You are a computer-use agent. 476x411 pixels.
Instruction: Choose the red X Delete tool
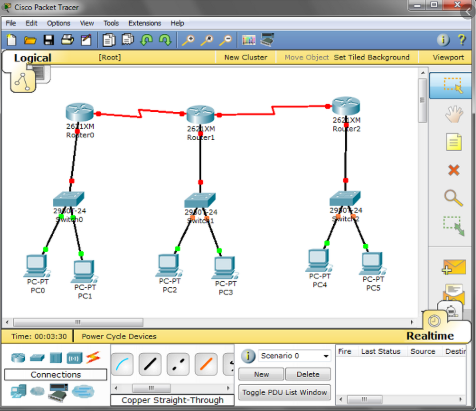click(x=453, y=170)
